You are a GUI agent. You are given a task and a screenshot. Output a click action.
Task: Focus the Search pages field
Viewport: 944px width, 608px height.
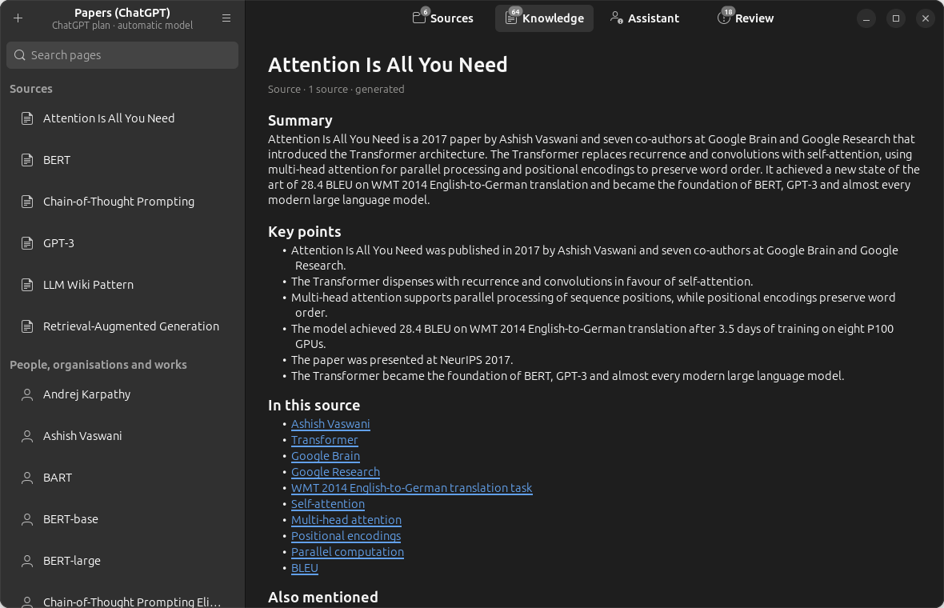pyautogui.click(x=122, y=55)
